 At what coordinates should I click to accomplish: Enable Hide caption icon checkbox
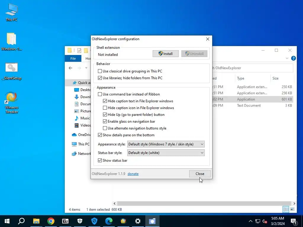105,108
